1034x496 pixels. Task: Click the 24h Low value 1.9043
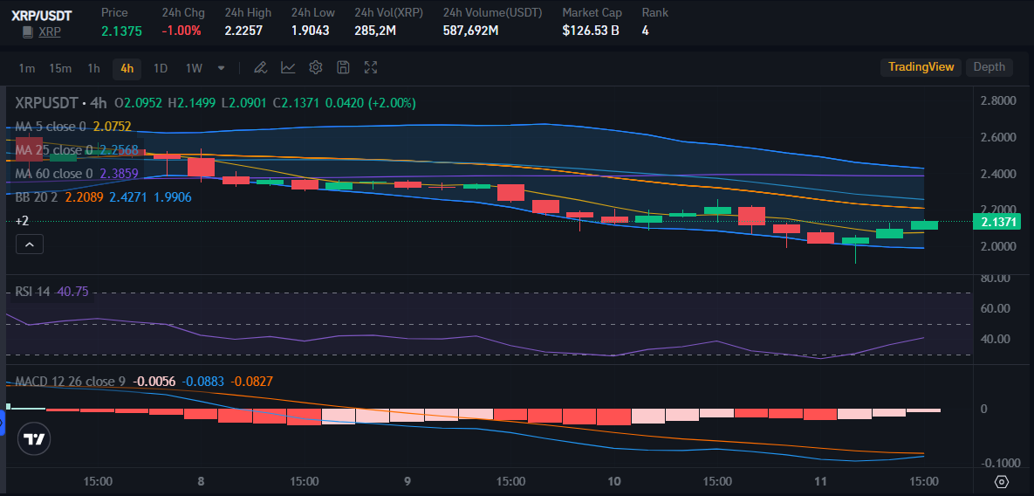310,31
